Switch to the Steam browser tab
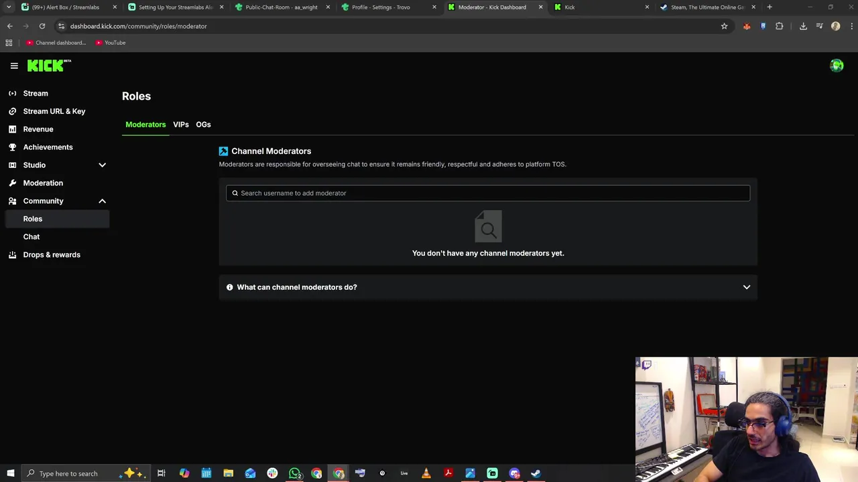Image resolution: width=858 pixels, height=482 pixels. click(x=707, y=7)
